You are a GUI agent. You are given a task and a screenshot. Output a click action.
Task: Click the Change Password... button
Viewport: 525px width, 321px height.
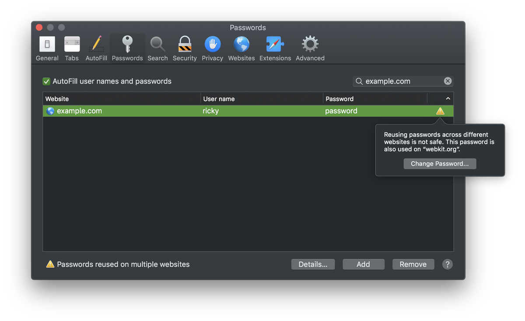pyautogui.click(x=440, y=164)
